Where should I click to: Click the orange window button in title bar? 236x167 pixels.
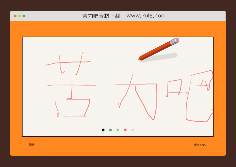tap(15, 16)
